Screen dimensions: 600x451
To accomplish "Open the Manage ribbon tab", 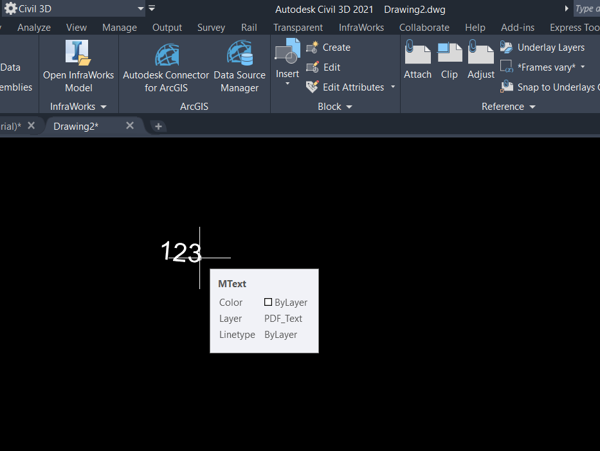I will click(x=120, y=28).
